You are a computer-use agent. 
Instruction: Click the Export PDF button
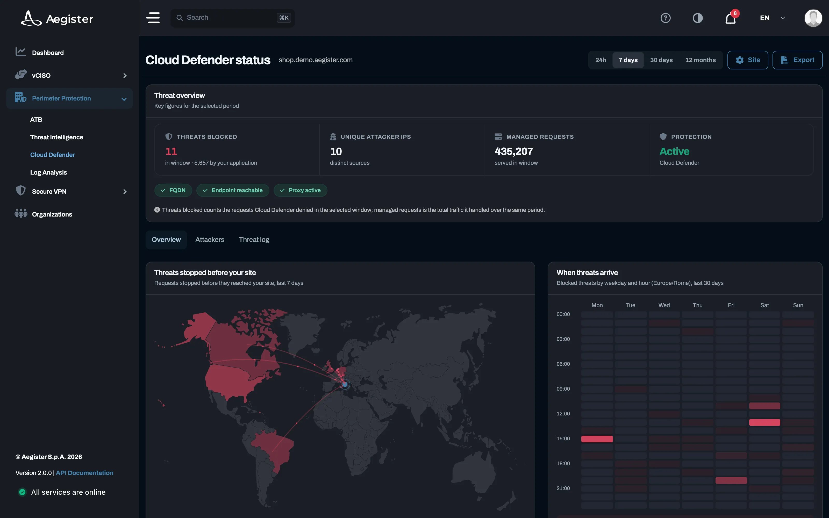[x=797, y=60]
